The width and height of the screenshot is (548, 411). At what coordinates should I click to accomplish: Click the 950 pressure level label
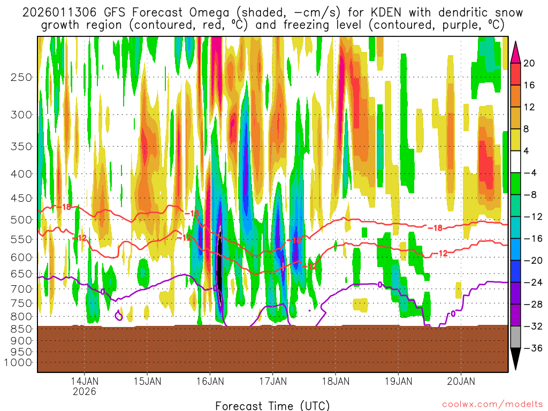click(x=21, y=352)
